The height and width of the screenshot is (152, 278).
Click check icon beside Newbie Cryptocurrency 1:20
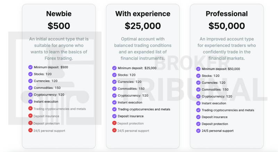[x=31, y=95]
